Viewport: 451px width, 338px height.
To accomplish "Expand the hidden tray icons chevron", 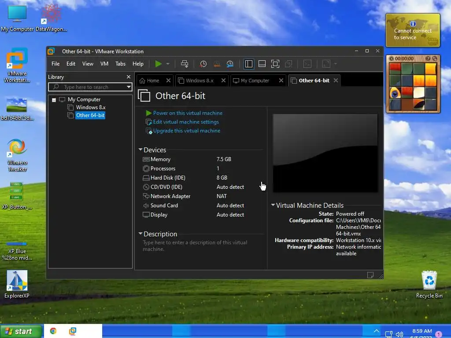I will point(376,331).
